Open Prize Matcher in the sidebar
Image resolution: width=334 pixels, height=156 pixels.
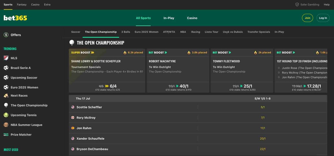21,135
